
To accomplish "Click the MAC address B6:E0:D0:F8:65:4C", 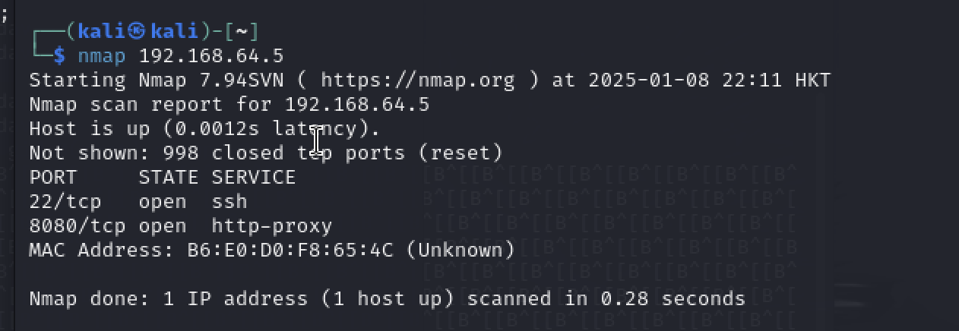I will (290, 250).
